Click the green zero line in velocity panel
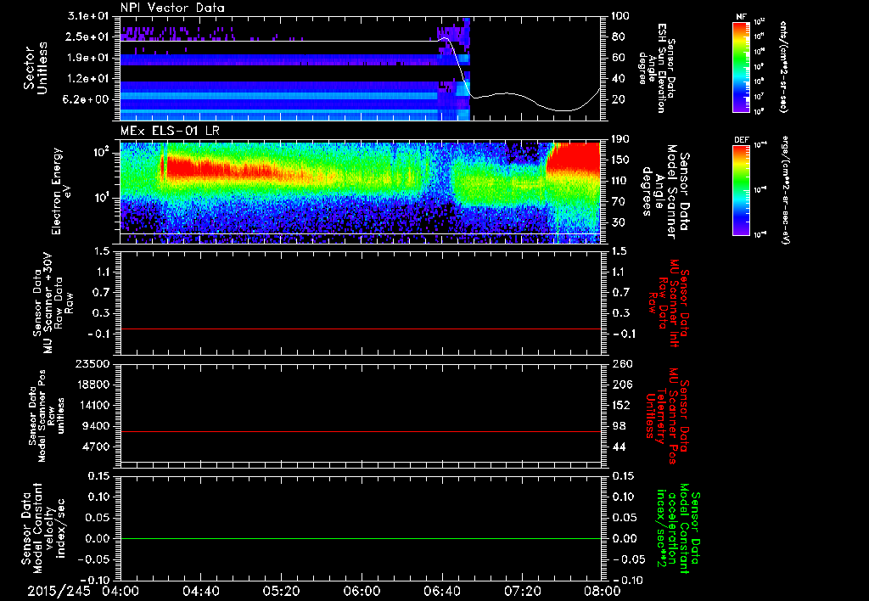 click(x=361, y=538)
